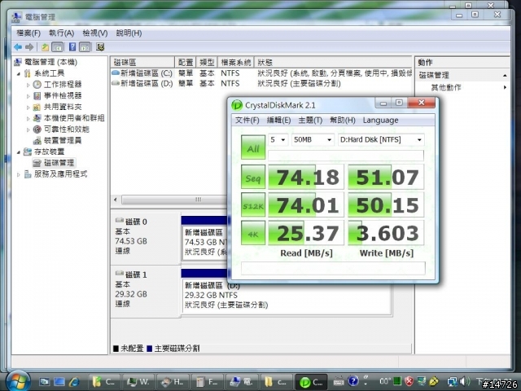Select 本機使用者和群組 icon in tree
The width and height of the screenshot is (521, 391).
click(x=37, y=118)
